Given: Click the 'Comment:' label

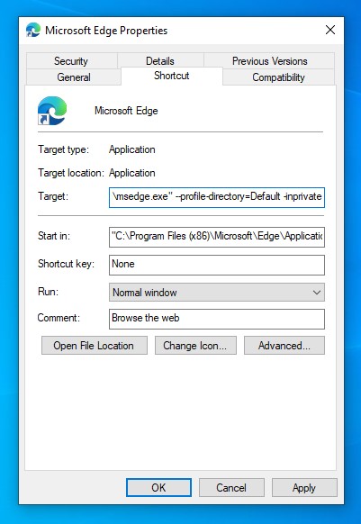Looking at the screenshot, I should pyautogui.click(x=59, y=318).
